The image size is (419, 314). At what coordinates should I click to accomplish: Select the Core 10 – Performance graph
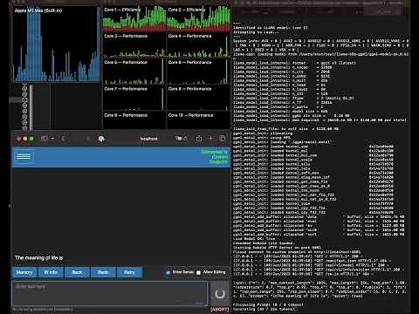coord(199,119)
